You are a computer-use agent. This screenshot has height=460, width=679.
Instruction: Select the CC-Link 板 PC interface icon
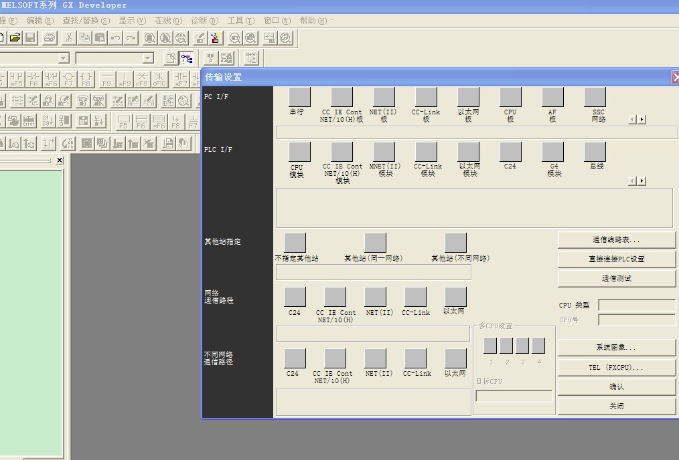pyautogui.click(x=426, y=97)
